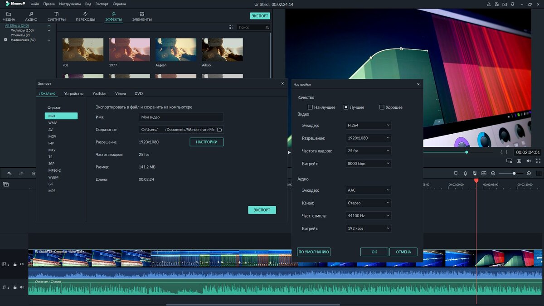The height and width of the screenshot is (306, 544).
Task: Enter fullscreen preview mode
Action: pyautogui.click(x=538, y=161)
